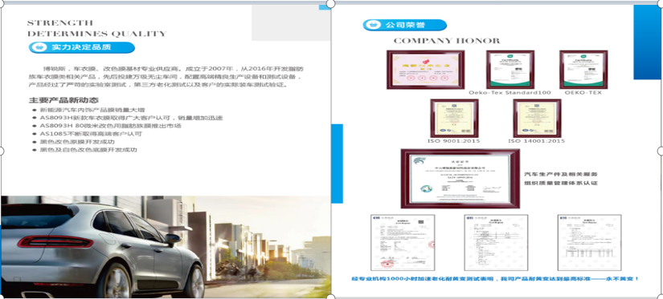Click the 组织质量管理体系认证 caption line
The width and height of the screenshot is (663, 299).
click(x=561, y=184)
